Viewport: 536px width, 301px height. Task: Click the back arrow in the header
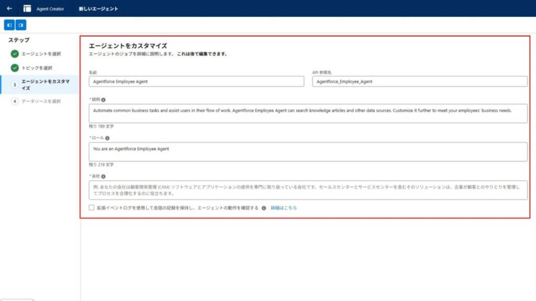9,8
